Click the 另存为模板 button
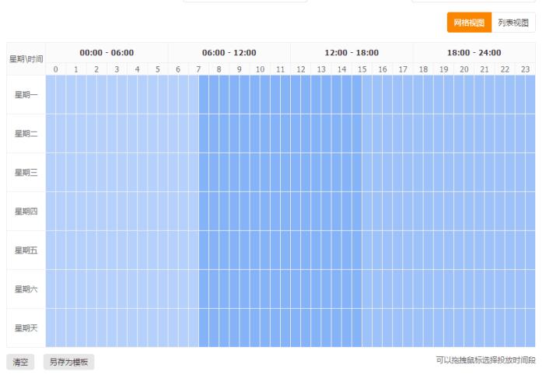The width and height of the screenshot is (560, 375). pos(68,362)
